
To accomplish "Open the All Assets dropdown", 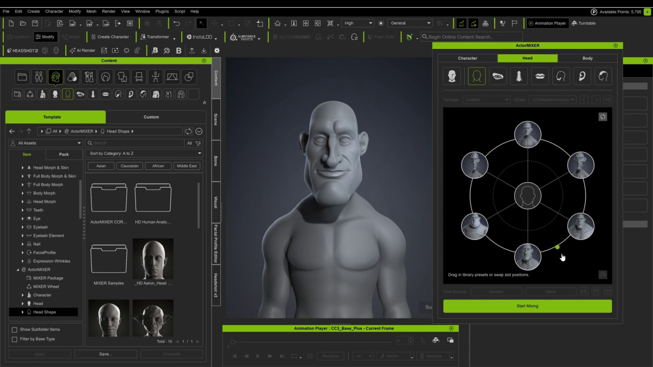I will (45, 143).
